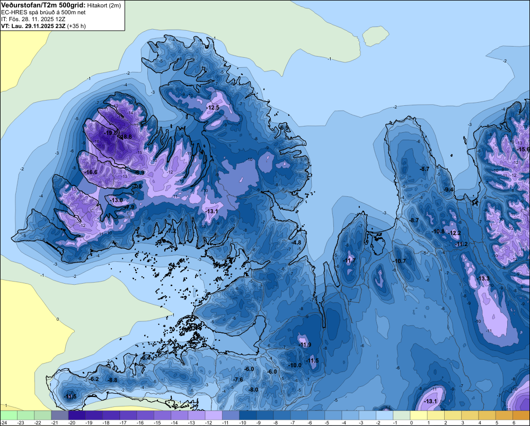Click the valid time 'VT: Lau. 29.11.2025 23Z'

33,26
